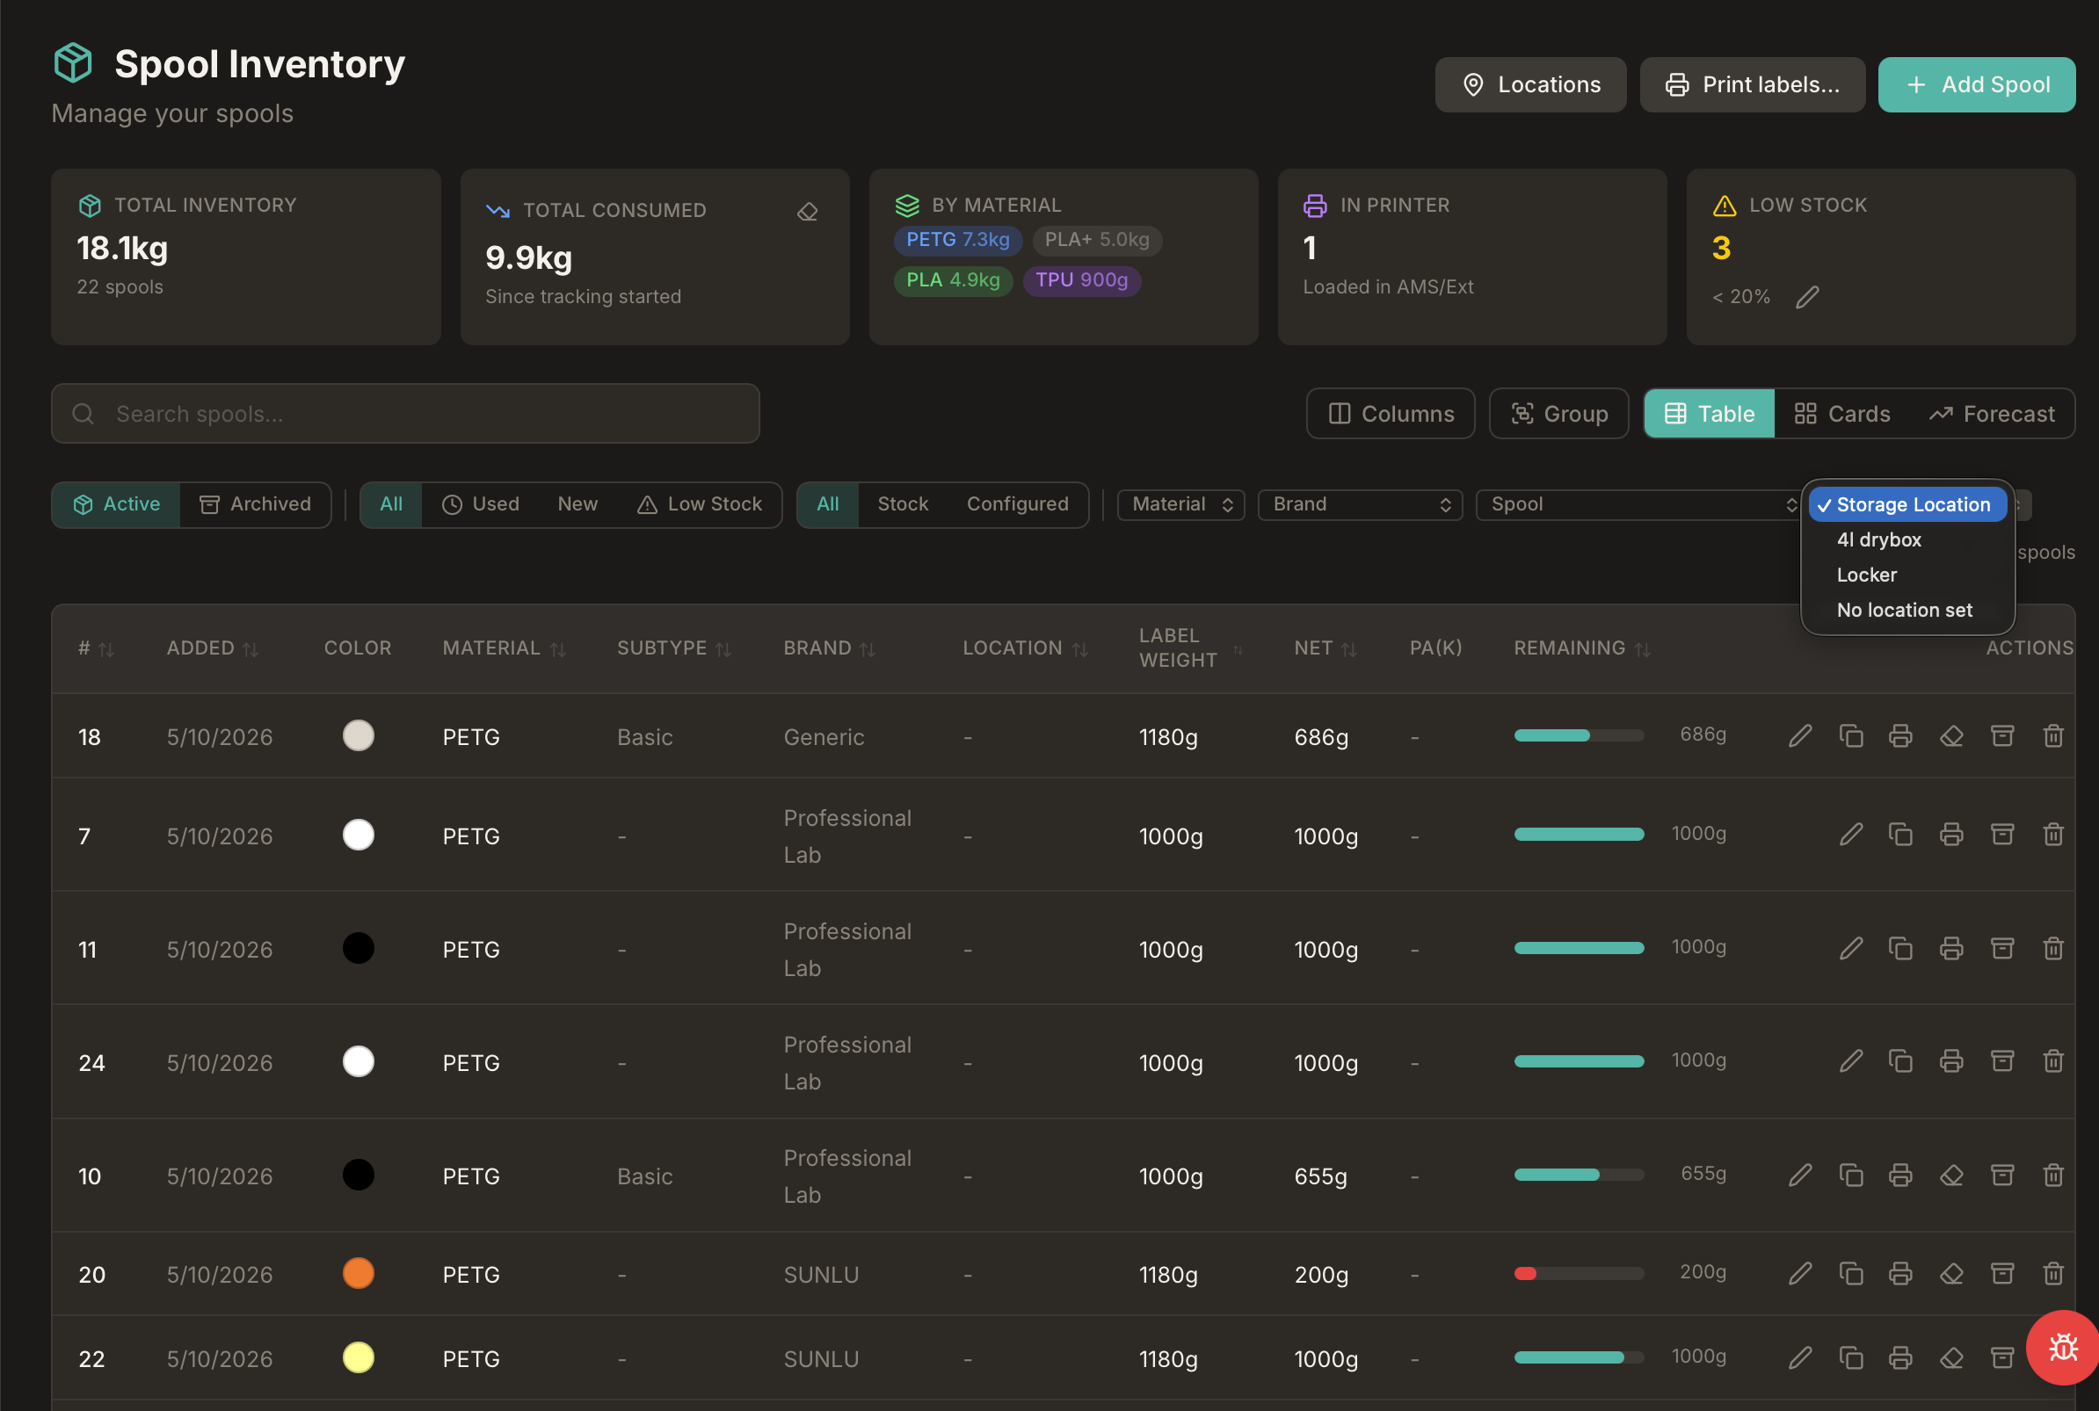2099x1411 pixels.
Task: Archive spool 11
Action: (2002, 948)
